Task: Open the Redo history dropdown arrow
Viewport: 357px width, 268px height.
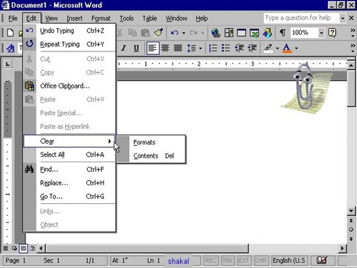Action: (202, 33)
